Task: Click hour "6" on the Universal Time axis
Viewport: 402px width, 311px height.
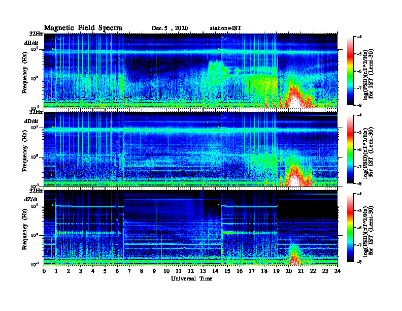Action: 117,271
